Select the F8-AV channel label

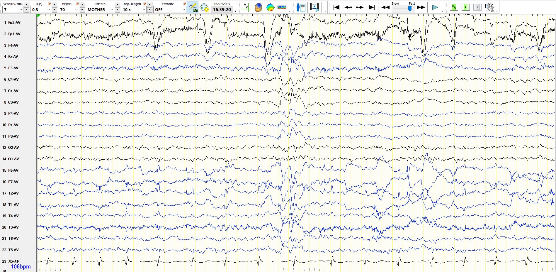[x=13, y=170]
